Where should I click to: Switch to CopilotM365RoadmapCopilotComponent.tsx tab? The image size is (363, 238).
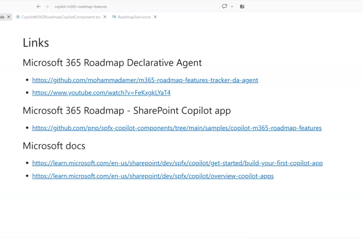pos(61,17)
